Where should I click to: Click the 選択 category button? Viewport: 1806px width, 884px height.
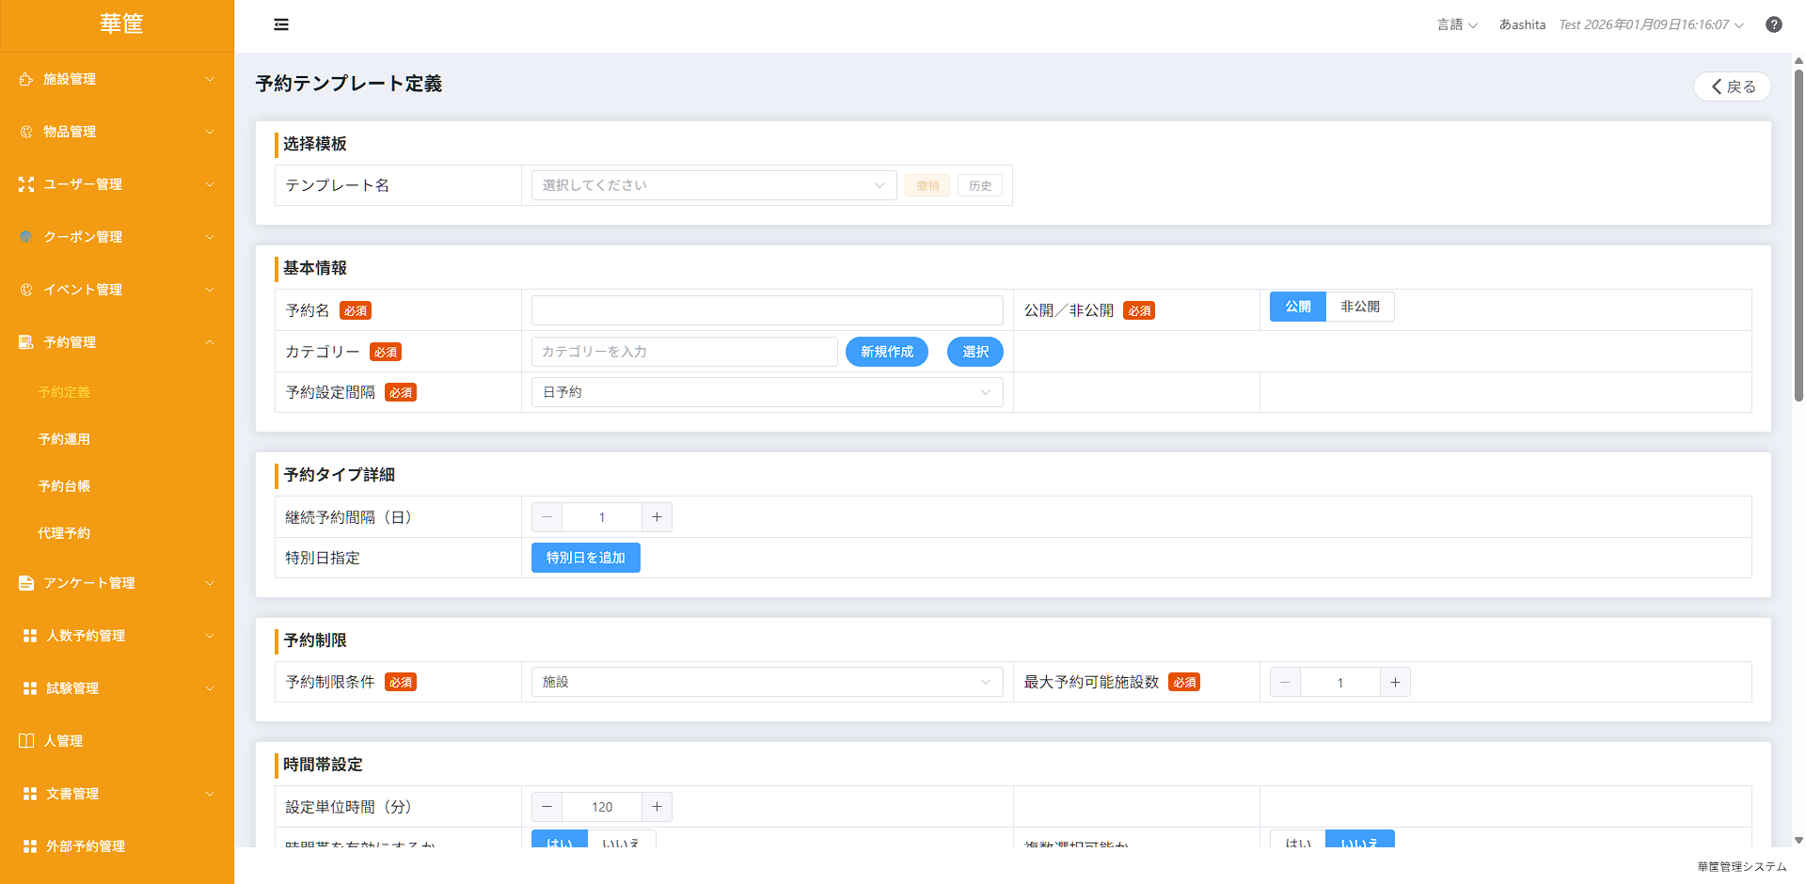click(975, 352)
